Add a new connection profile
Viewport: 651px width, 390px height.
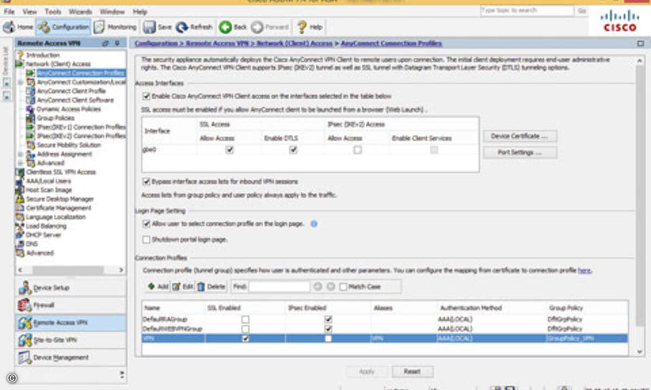(x=158, y=286)
